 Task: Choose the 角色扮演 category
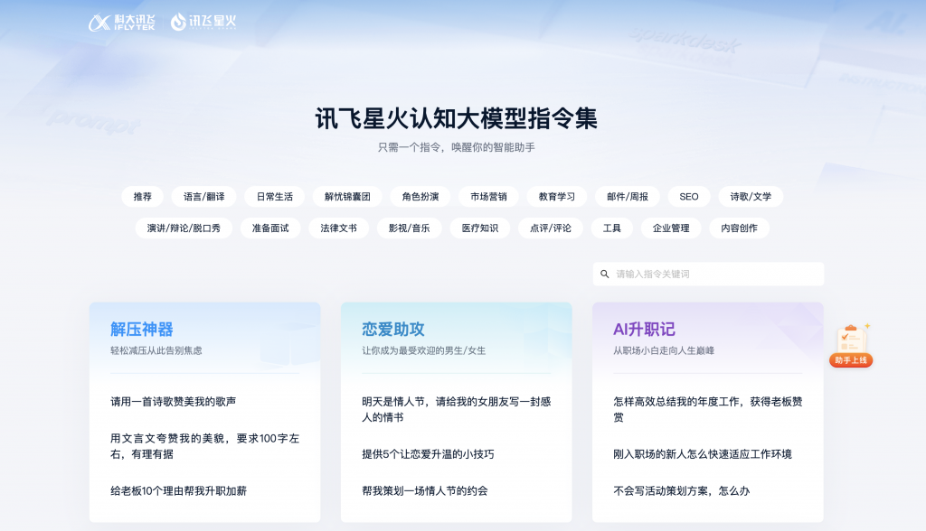(420, 197)
